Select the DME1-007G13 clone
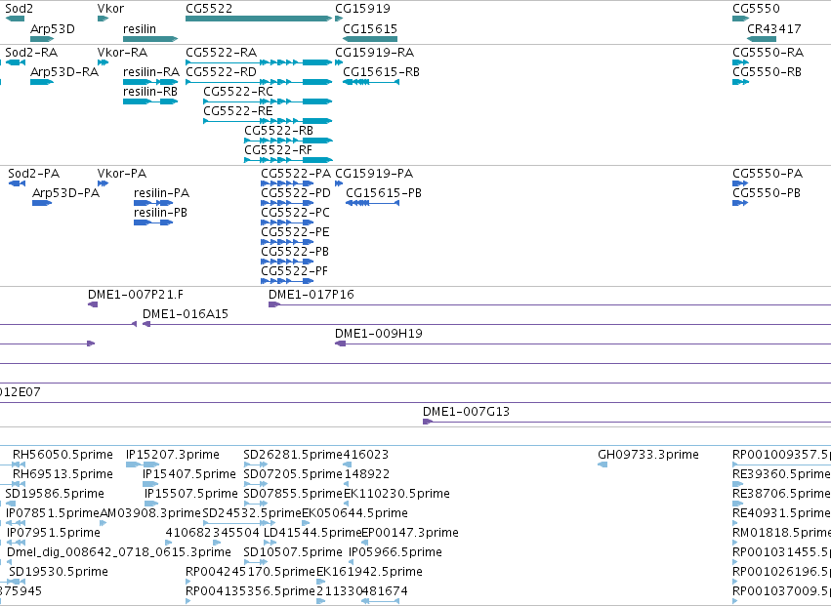The width and height of the screenshot is (831, 606). 627,422
